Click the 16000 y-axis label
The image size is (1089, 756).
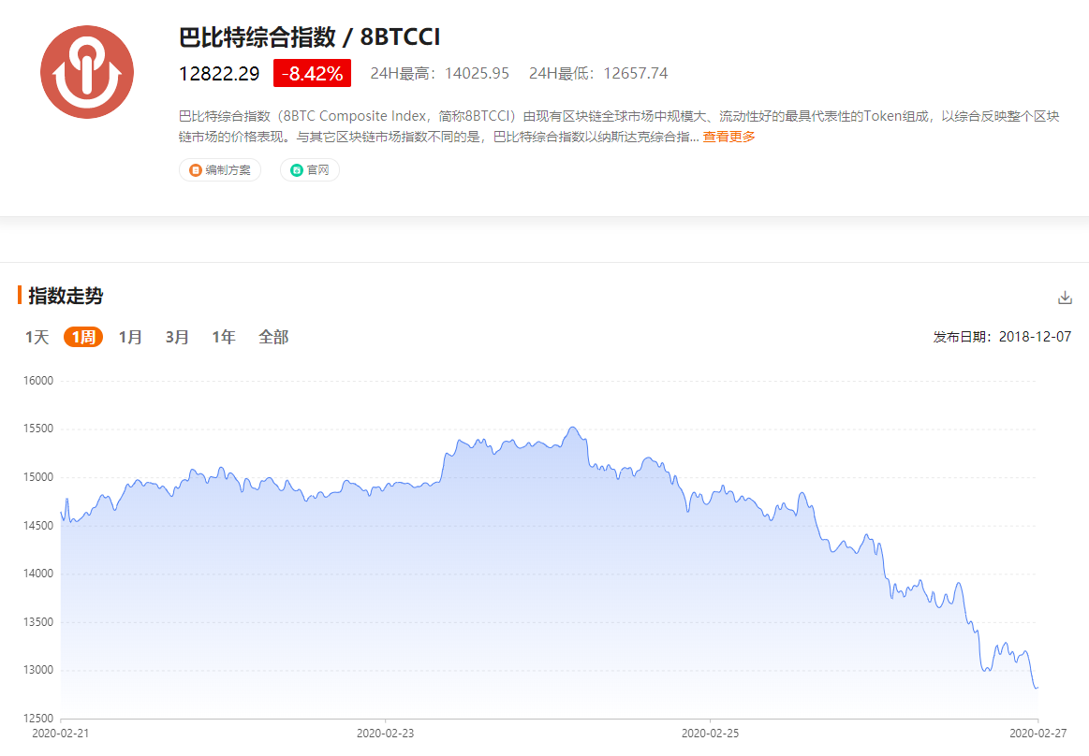pos(38,381)
